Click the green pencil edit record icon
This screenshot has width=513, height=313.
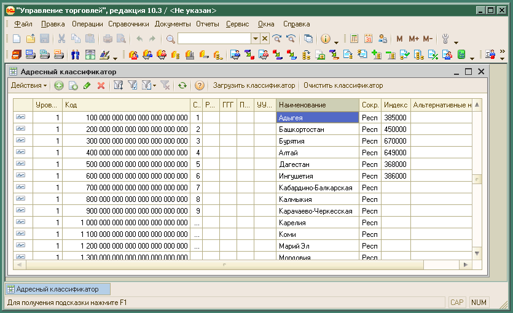87,86
